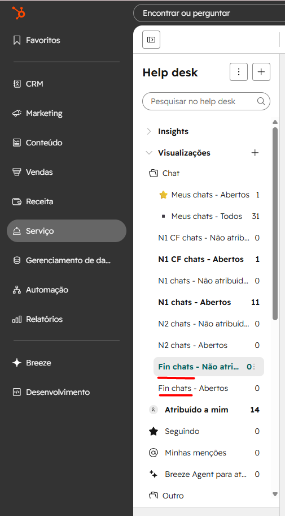Click the Marketing megaphone icon
285x516 pixels.
[17, 113]
